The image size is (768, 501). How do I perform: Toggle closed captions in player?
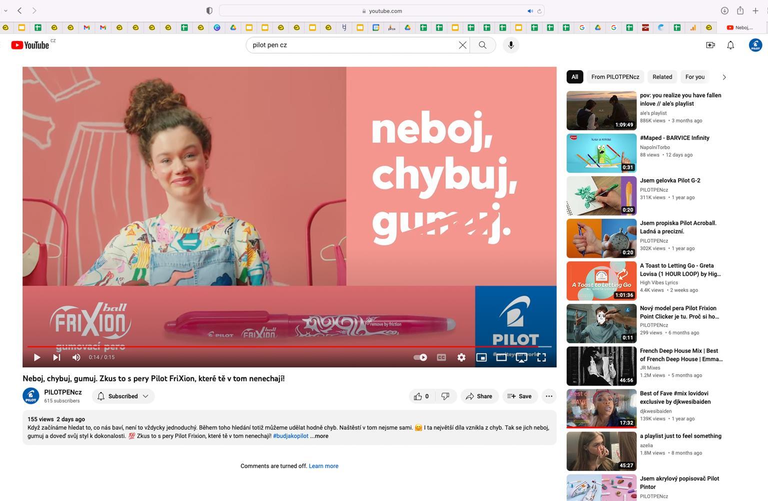tap(441, 357)
